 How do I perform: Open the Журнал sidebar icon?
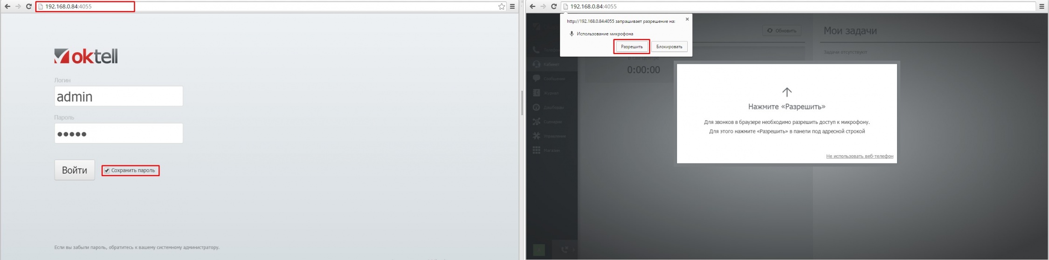[537, 93]
